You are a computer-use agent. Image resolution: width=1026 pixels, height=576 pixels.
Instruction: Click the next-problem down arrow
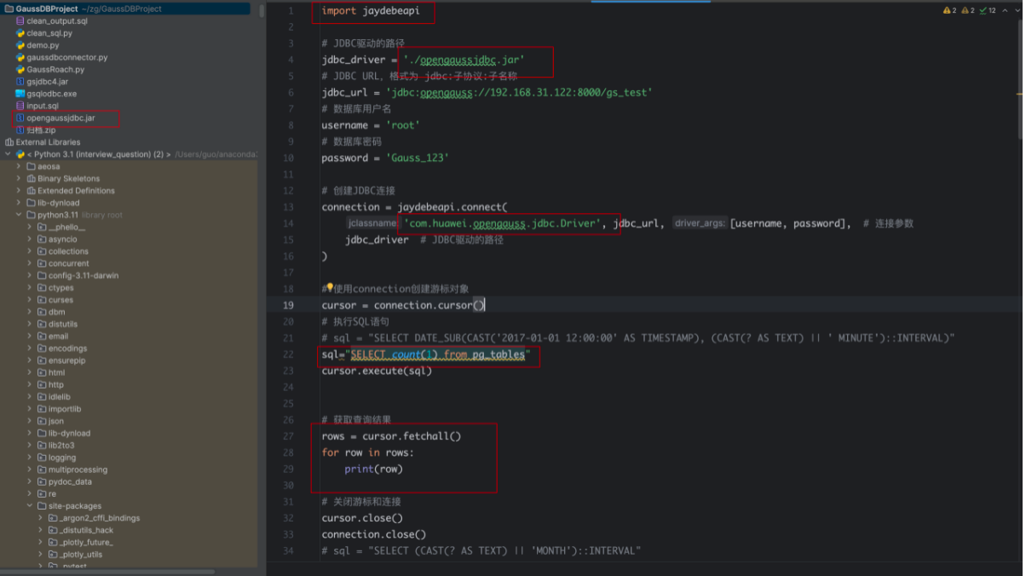pyautogui.click(x=1018, y=10)
